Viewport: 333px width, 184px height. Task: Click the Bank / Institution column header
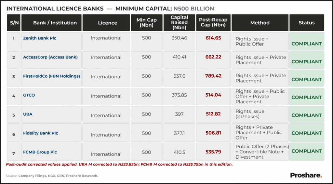click(55, 23)
